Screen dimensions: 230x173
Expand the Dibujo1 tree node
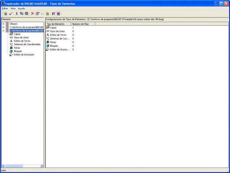(3, 24)
